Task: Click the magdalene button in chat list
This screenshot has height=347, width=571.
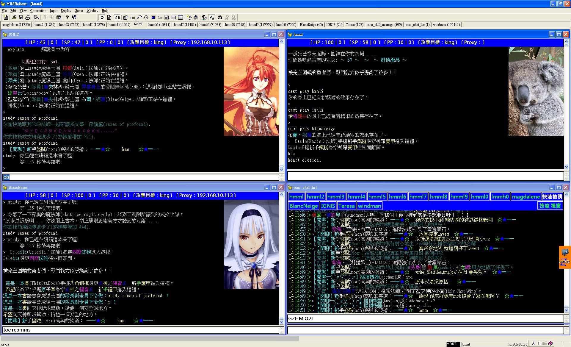Action: (525, 197)
